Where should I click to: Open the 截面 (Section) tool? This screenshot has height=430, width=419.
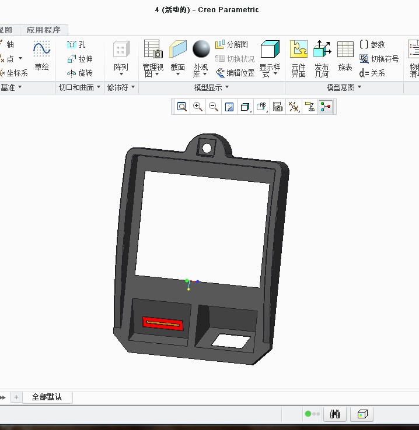[178, 58]
